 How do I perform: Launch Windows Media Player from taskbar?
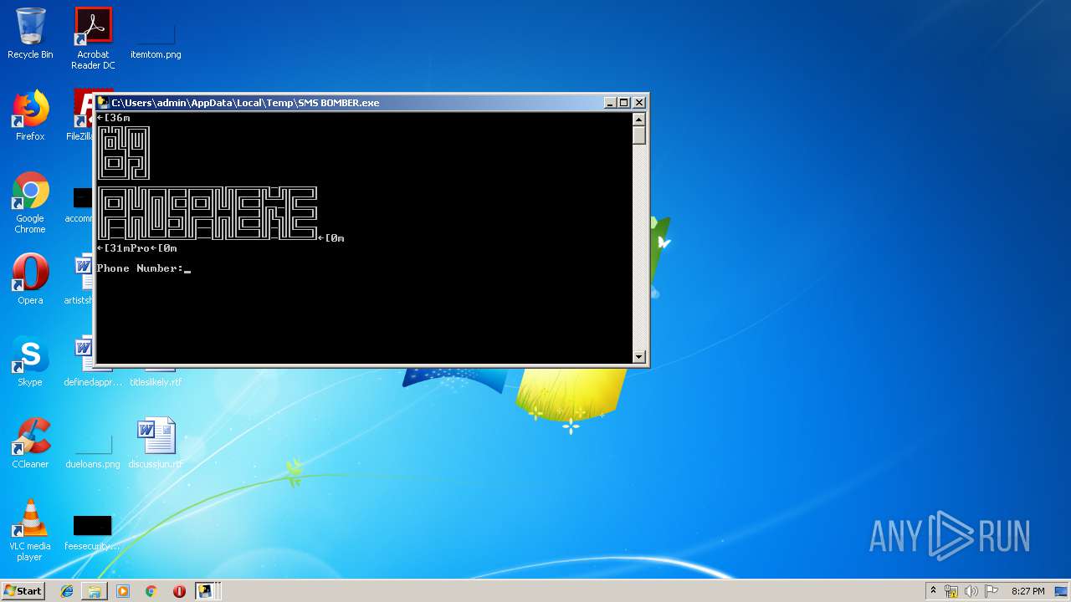click(x=123, y=591)
